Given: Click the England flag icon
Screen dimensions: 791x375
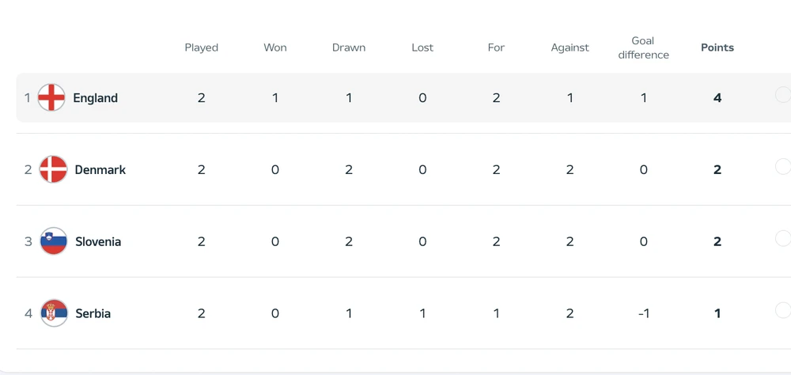Looking at the screenshot, I should [x=52, y=98].
